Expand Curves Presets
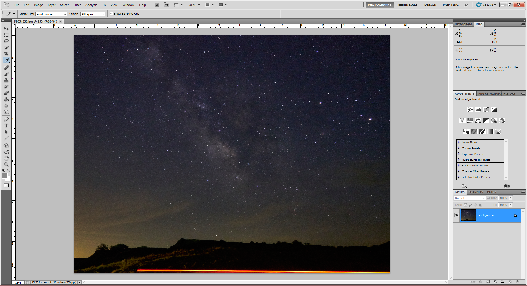The height and width of the screenshot is (286, 527). coord(459,148)
